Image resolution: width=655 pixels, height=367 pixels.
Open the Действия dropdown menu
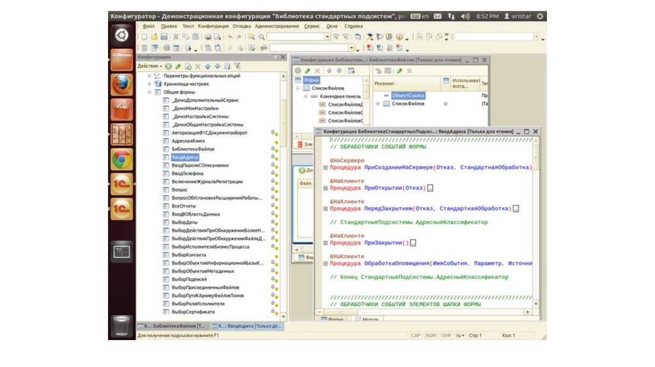tap(150, 66)
